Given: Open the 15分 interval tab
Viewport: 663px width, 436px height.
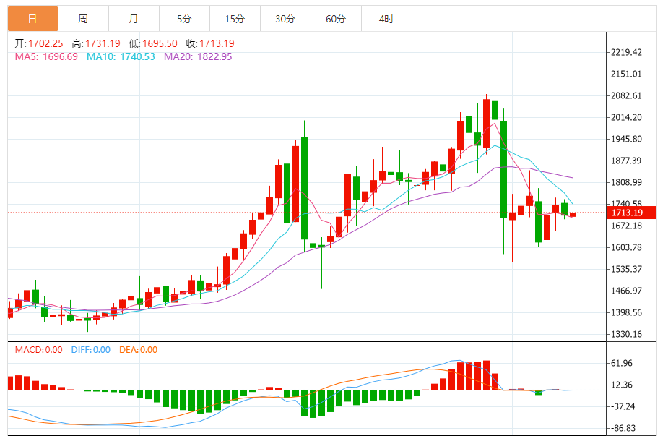Looking at the screenshot, I should pos(235,19).
